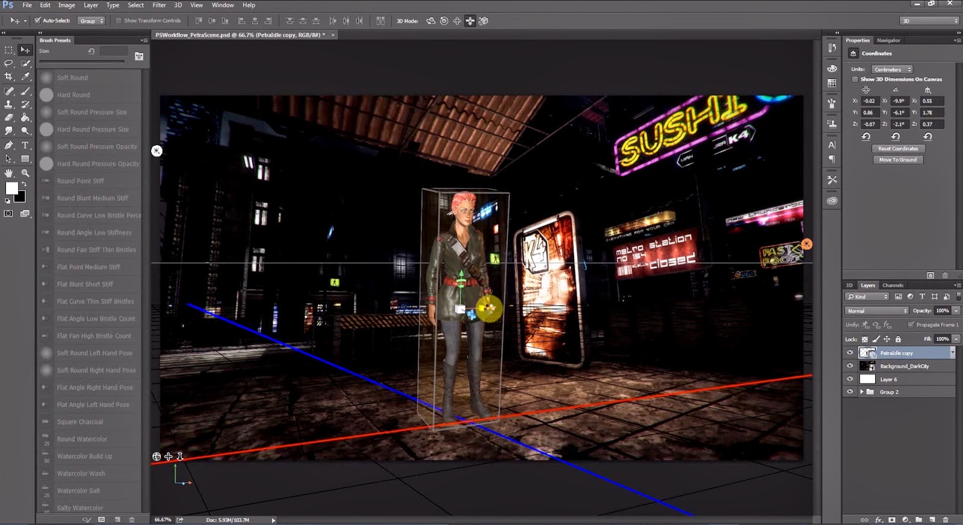Open the Normal blend mode dropdown
Viewport: 963px width, 525px height.
[876, 311]
